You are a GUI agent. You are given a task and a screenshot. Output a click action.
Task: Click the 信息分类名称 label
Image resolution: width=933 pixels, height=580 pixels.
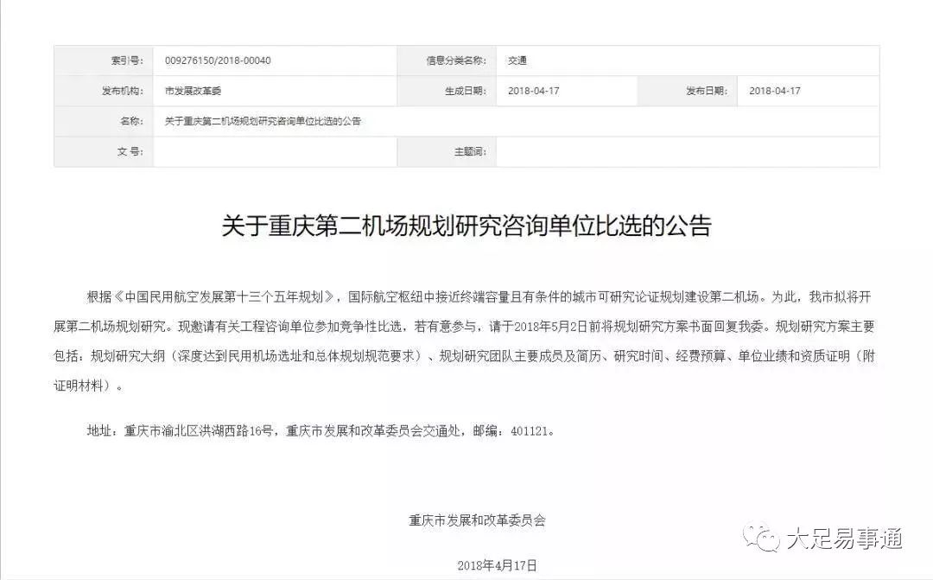[456, 61]
